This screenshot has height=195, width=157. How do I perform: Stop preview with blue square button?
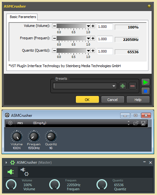(x=145, y=91)
